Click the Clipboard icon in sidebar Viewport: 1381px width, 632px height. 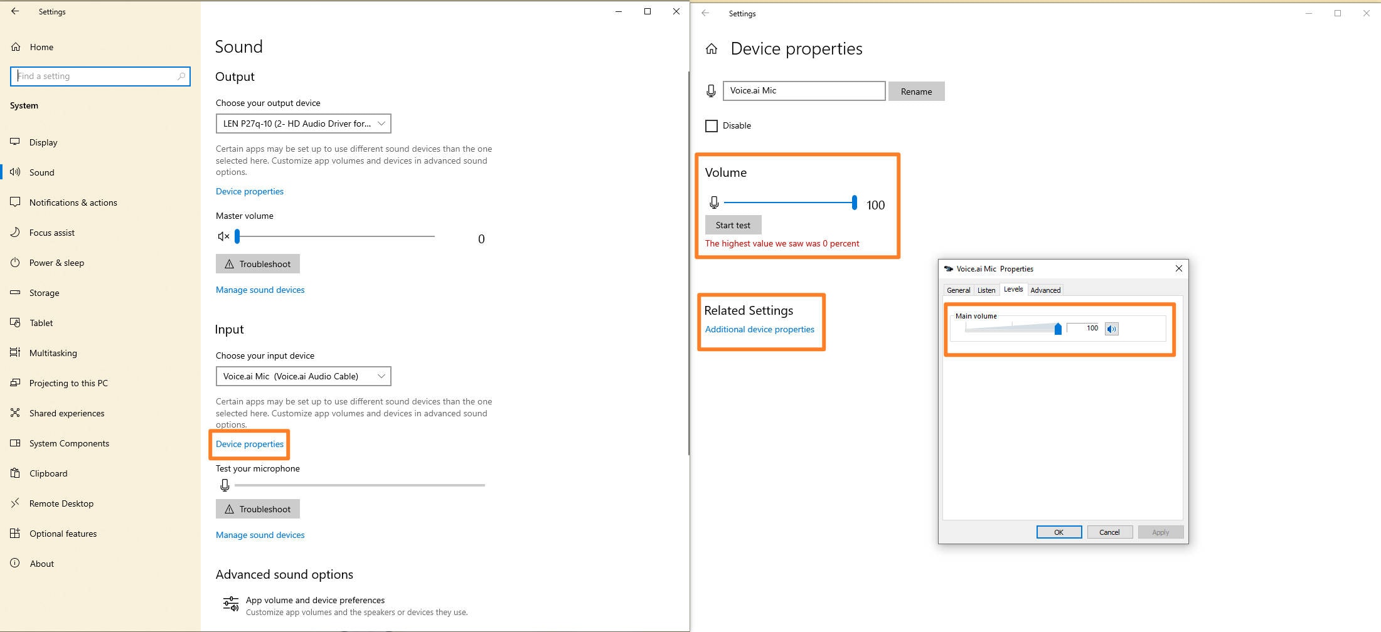[16, 473]
